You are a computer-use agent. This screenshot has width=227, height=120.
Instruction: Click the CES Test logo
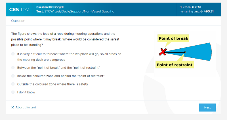point(19,10)
